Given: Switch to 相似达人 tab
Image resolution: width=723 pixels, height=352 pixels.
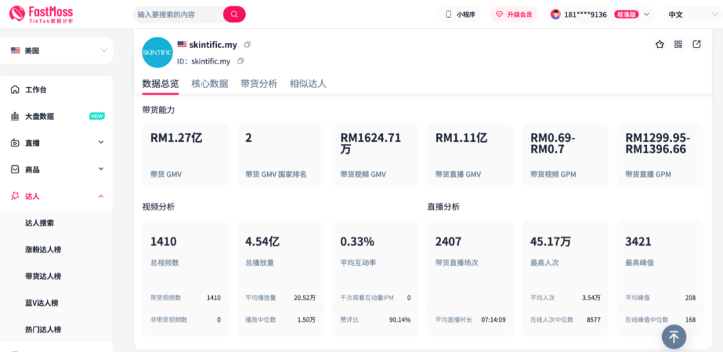Looking at the screenshot, I should point(308,84).
